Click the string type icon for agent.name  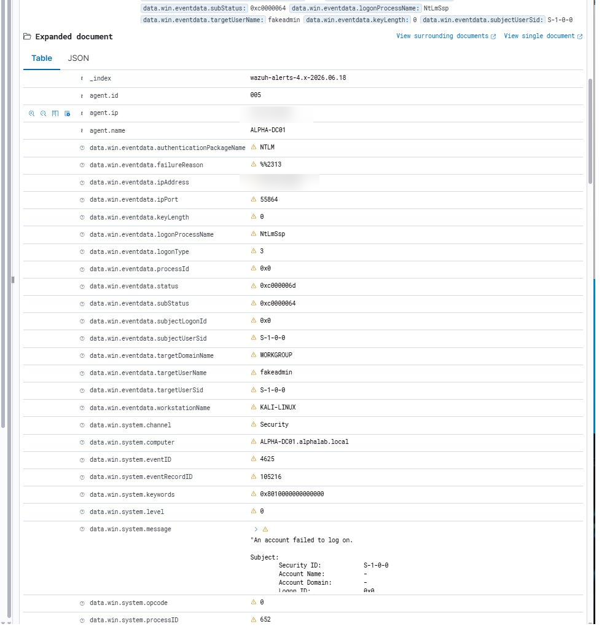tap(82, 131)
